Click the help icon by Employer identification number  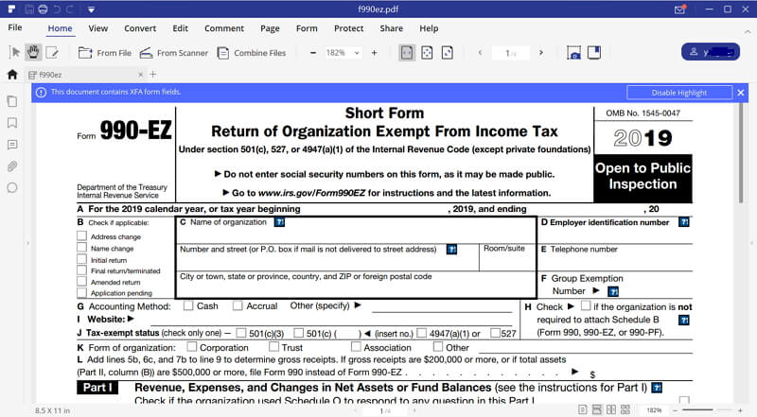tap(683, 222)
